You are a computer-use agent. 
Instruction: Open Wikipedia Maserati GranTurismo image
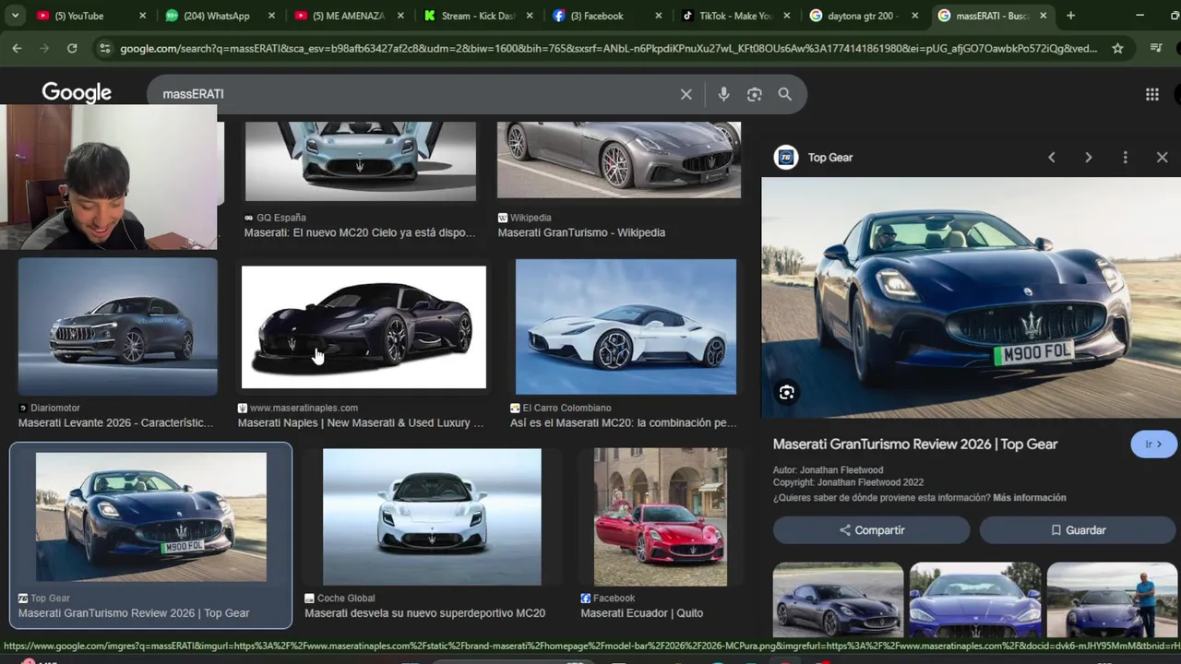[618, 160]
